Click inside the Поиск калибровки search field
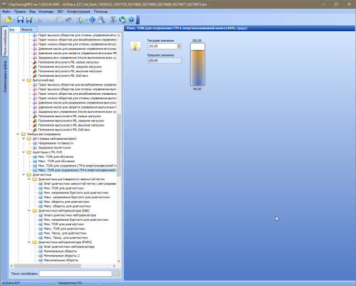Screen dimensions: 356x286 point(76,274)
